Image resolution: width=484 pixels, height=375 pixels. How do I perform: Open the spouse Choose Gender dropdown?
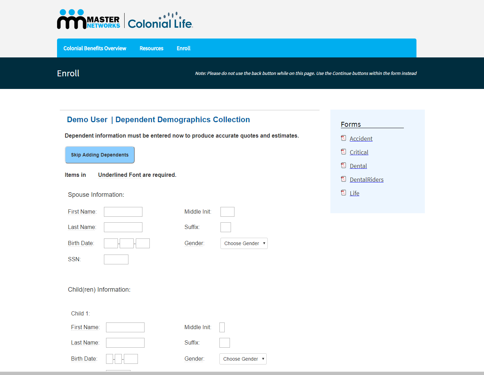pyautogui.click(x=244, y=243)
